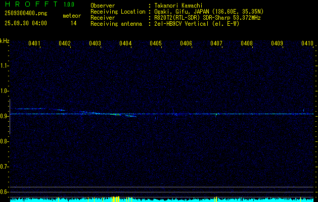Image resolution: width=318 pixels, height=202 pixels.
Task: Click the 0407 time marker
Action: (216, 43)
